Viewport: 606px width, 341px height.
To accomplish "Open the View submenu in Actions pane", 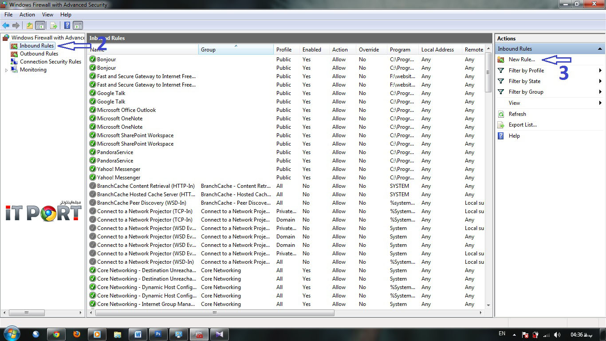I will (x=550, y=103).
